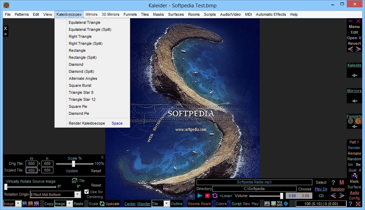Select Equilateral Triangle from the menu

click(x=85, y=22)
